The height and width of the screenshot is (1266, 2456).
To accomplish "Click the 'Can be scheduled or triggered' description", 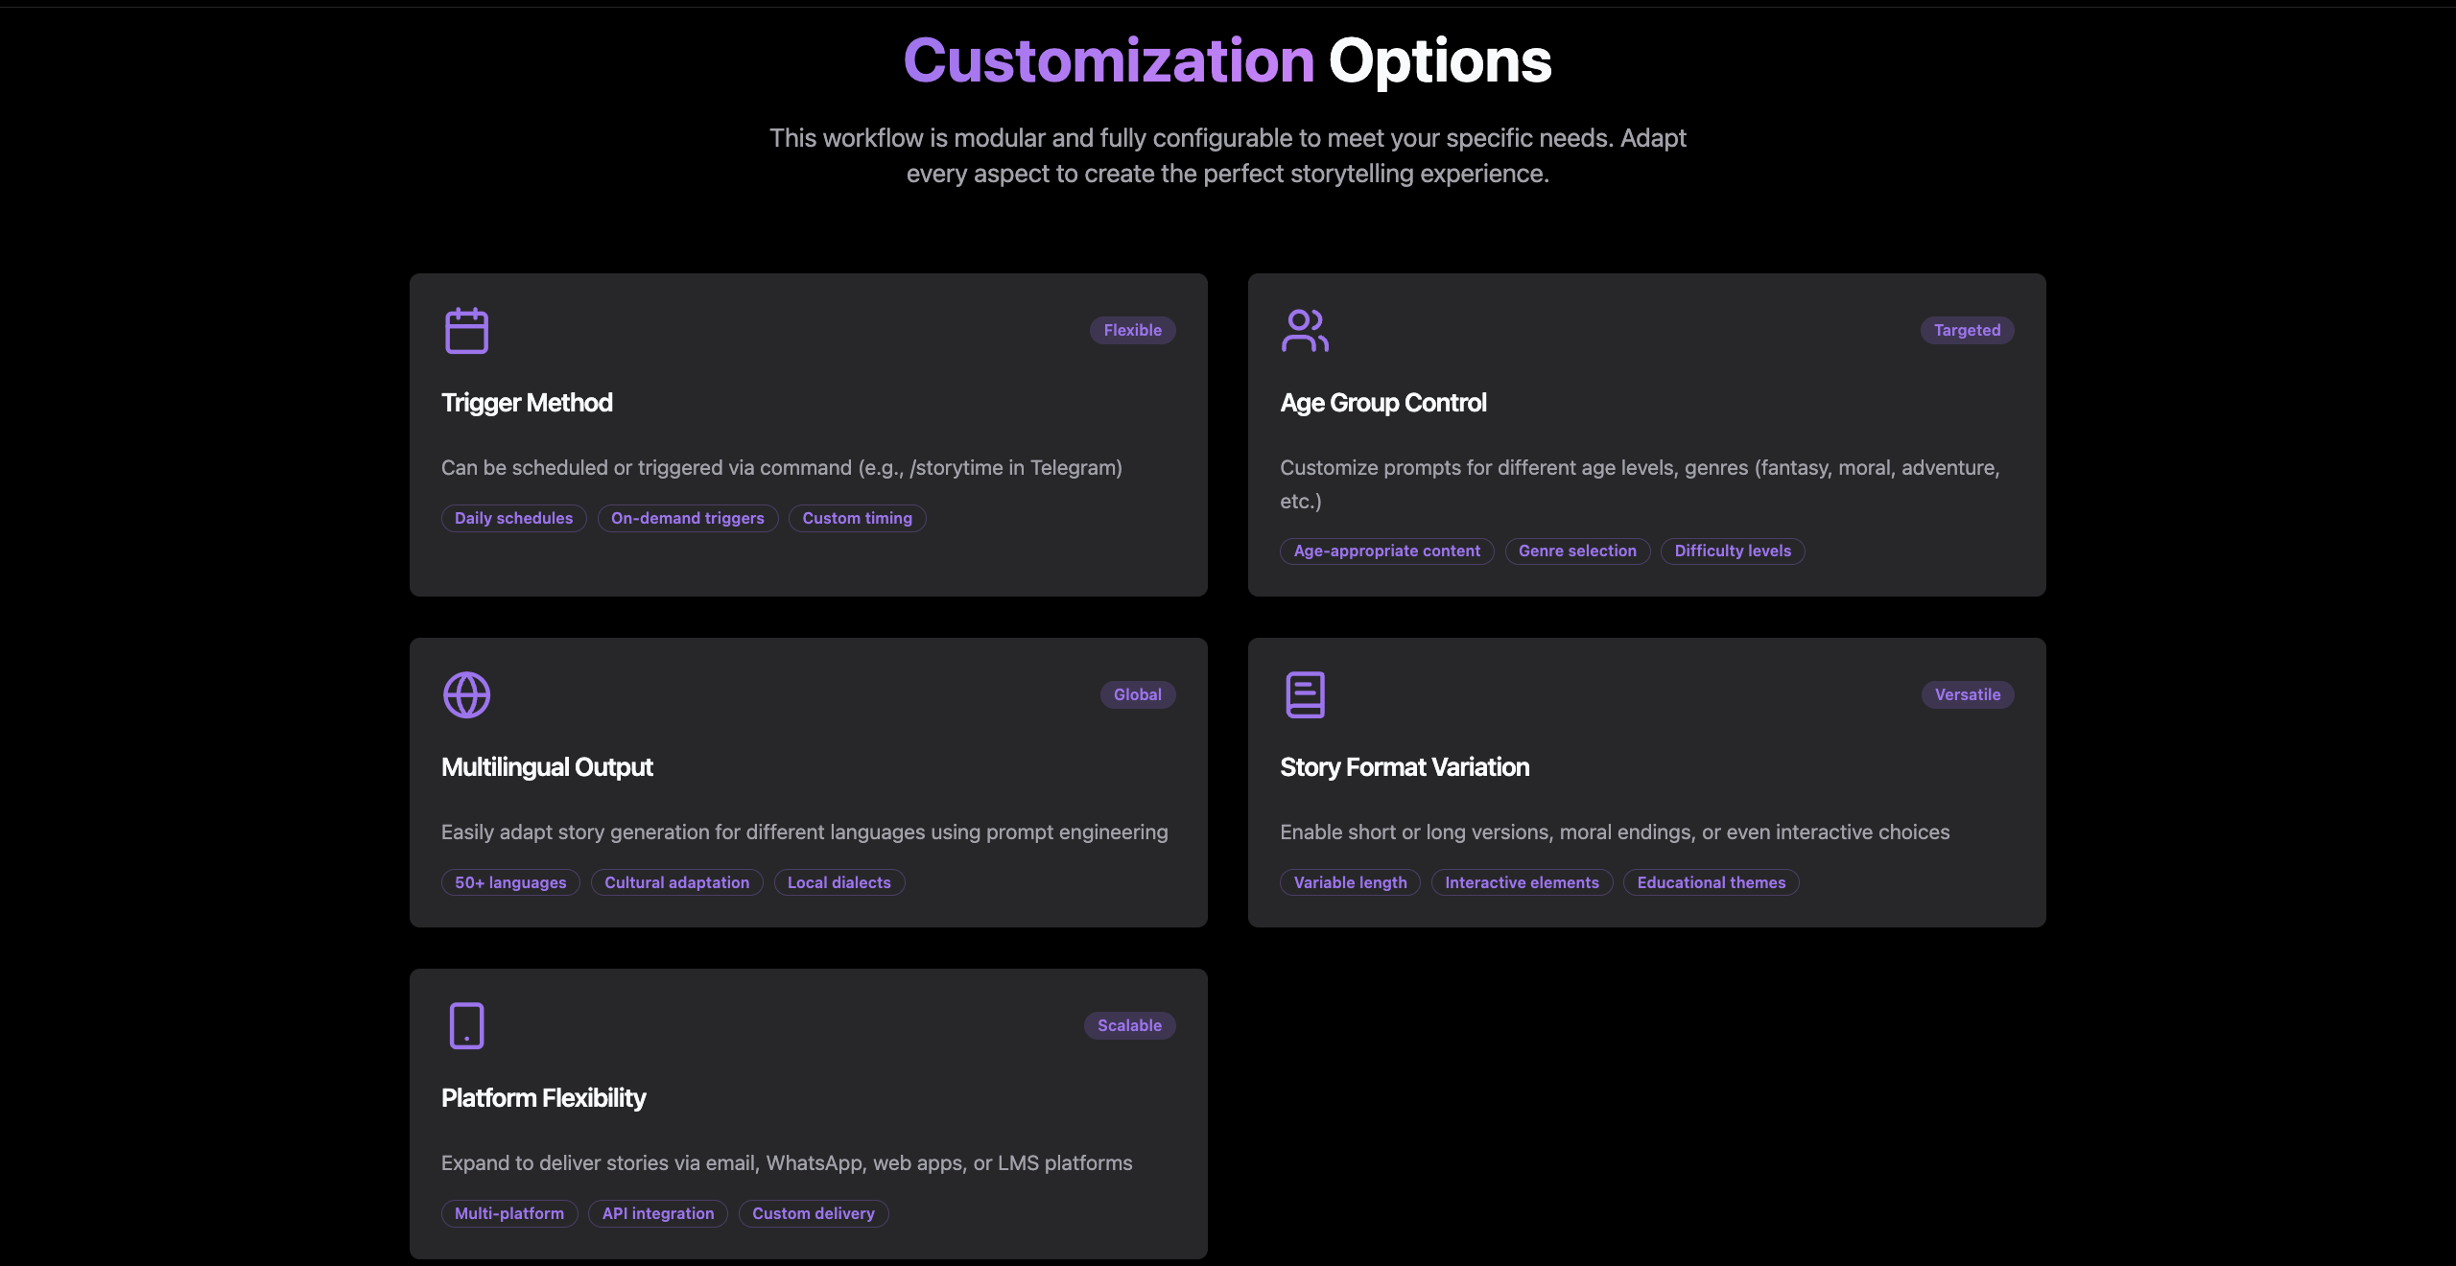I will point(781,468).
